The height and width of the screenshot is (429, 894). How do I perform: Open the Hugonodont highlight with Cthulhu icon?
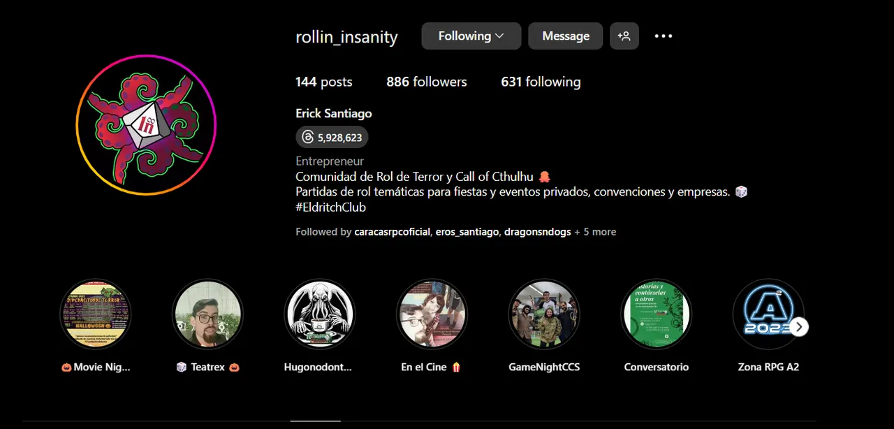(x=319, y=314)
